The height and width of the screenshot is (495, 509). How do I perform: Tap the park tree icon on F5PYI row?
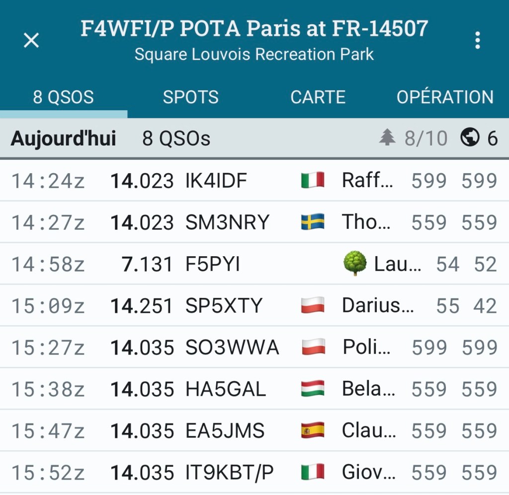pyautogui.click(x=355, y=264)
